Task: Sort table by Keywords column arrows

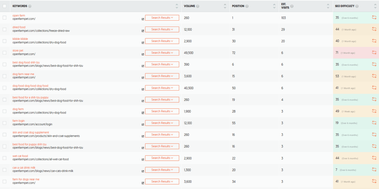Action: (x=177, y=6)
